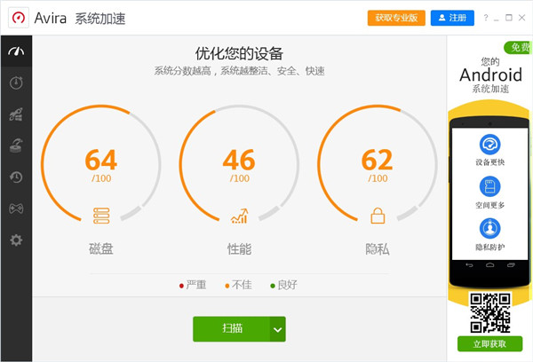Click the 立即获取 button in the ad
Viewport: 533px width, 362px height.
(489, 343)
